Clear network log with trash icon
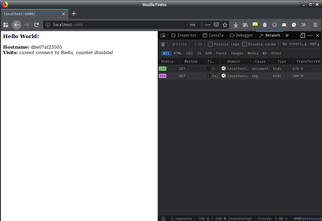 tap(163, 44)
